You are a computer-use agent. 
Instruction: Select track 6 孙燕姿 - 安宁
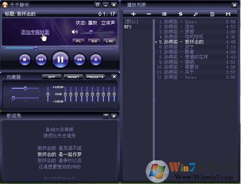point(197,47)
